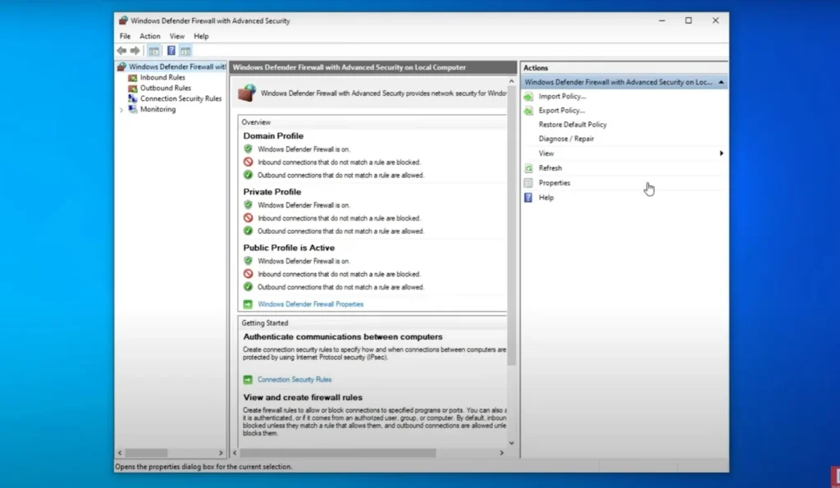Expand the Monitoring tree node
Viewport: 840px width, 488px height.
coord(121,110)
